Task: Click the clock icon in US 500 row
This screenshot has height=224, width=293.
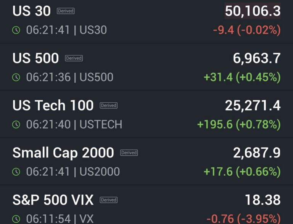Action: click(x=16, y=77)
